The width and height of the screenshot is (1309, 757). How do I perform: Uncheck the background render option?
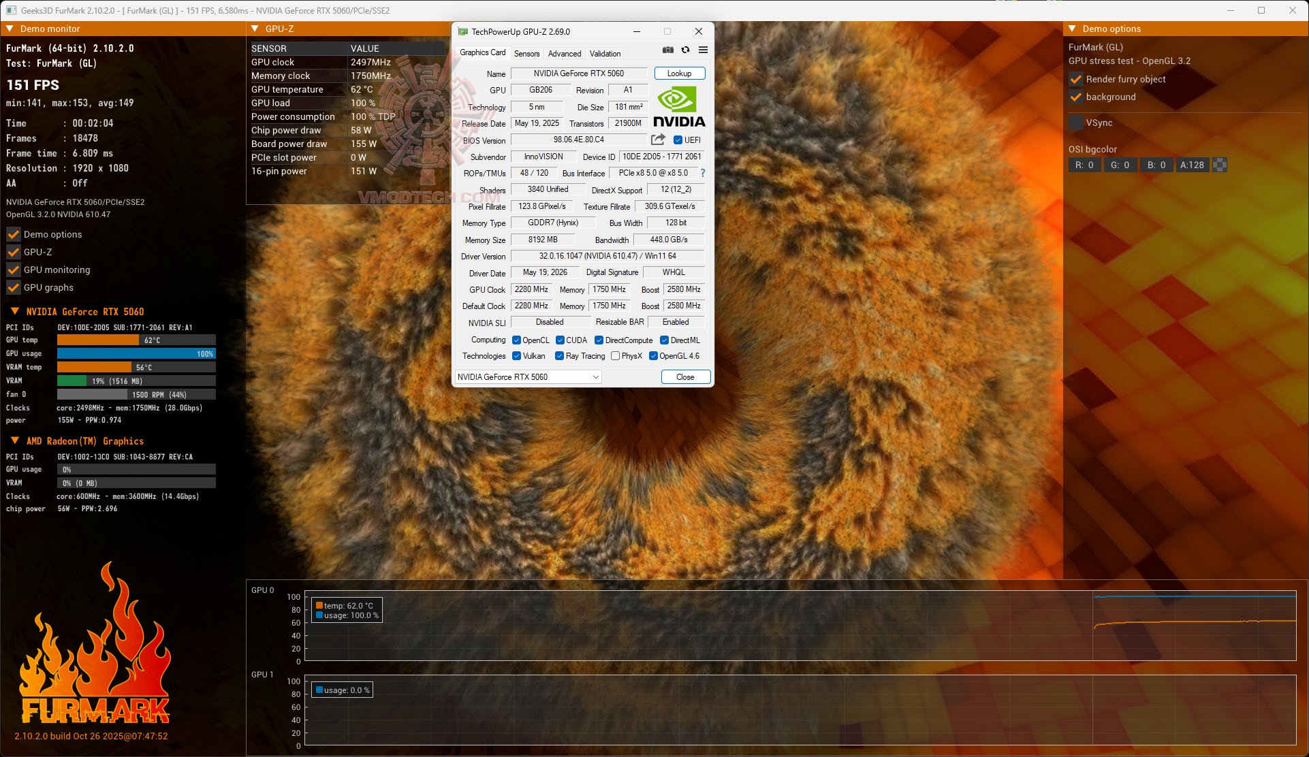pyautogui.click(x=1076, y=97)
